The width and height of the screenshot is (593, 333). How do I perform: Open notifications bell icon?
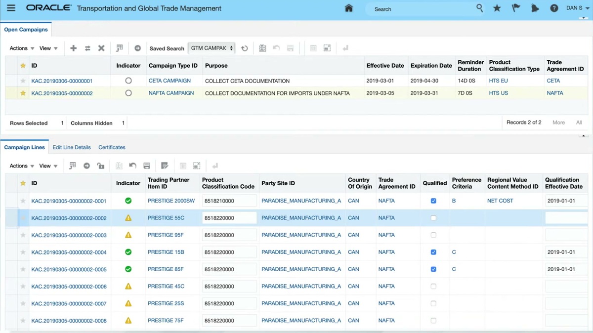tap(535, 8)
